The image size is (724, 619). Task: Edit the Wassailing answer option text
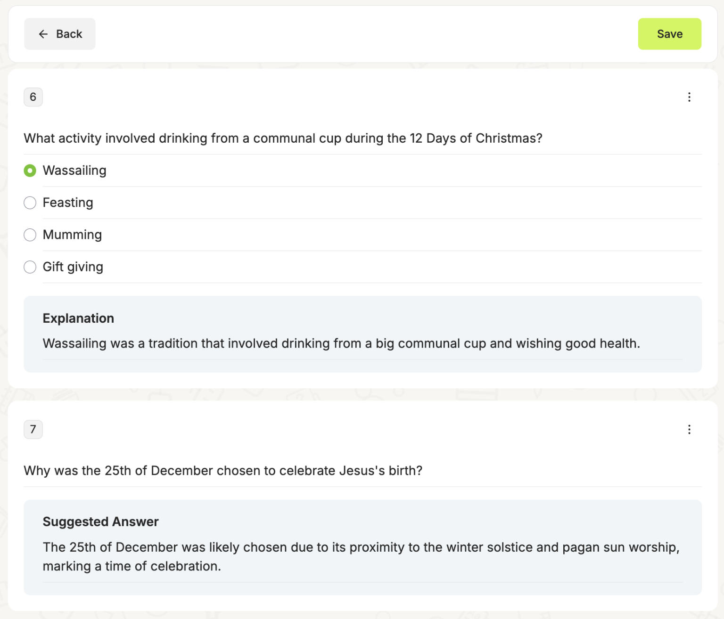click(74, 171)
